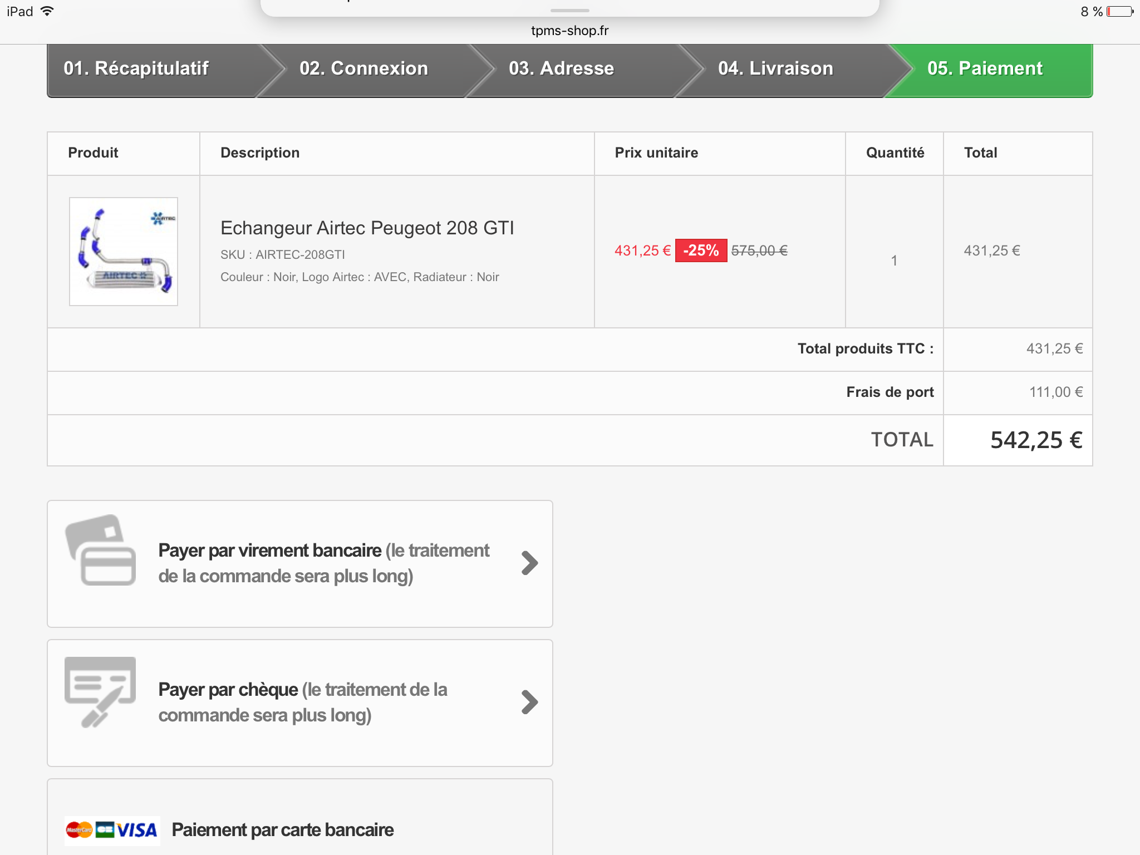
Task: Expand bank transfer option with chevron arrow
Action: [x=529, y=563]
